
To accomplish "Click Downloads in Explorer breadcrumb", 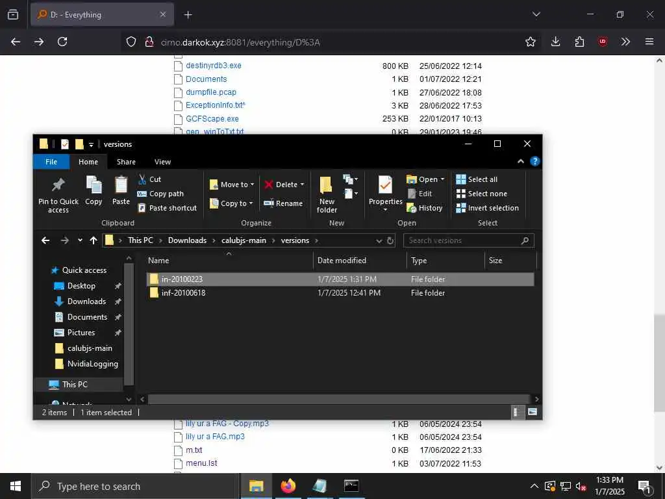I will (187, 240).
